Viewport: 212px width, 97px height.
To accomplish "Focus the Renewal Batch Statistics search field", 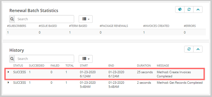I will pyautogui.click(x=44, y=19).
